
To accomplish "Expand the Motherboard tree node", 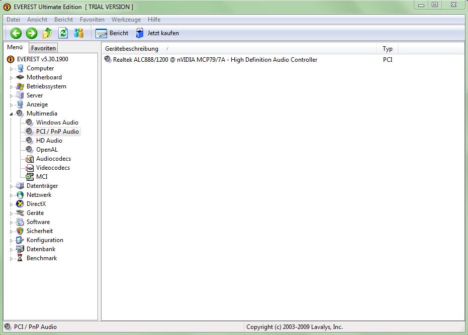I will 12,78.
